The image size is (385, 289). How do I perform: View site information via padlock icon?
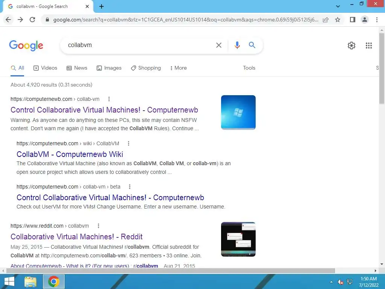click(47, 20)
